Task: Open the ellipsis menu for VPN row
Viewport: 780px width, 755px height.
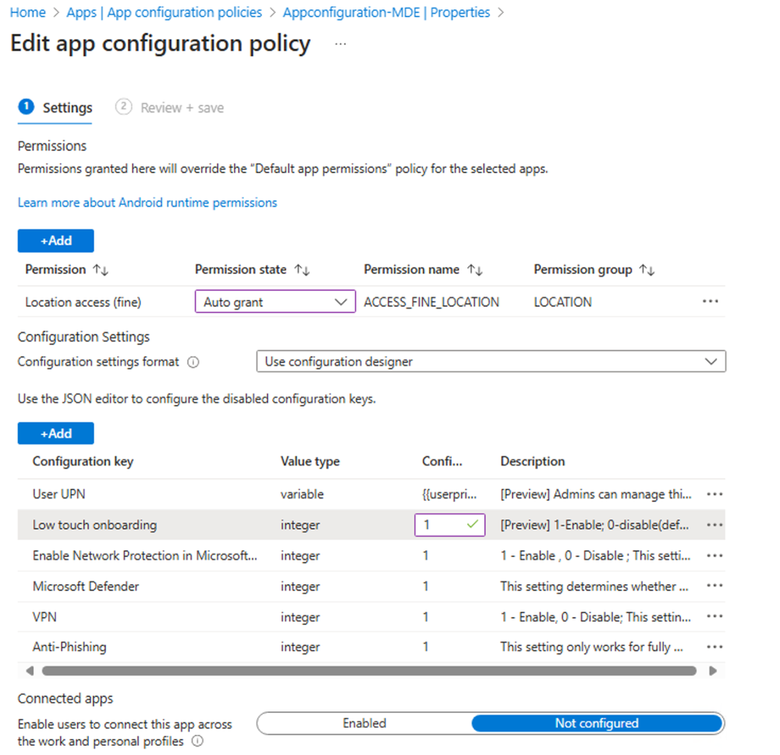Action: point(714,616)
